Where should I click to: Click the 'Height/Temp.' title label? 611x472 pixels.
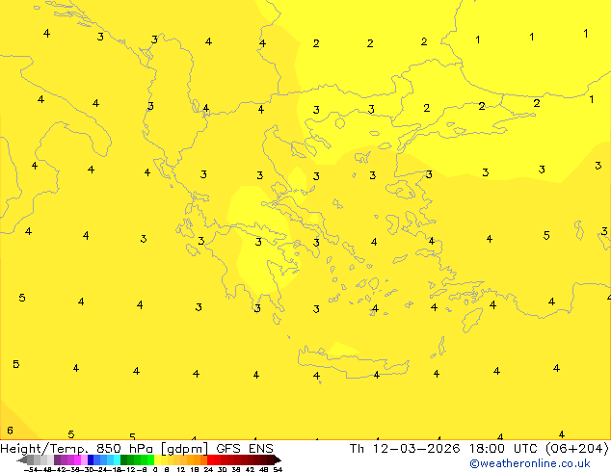pyautogui.click(x=43, y=449)
